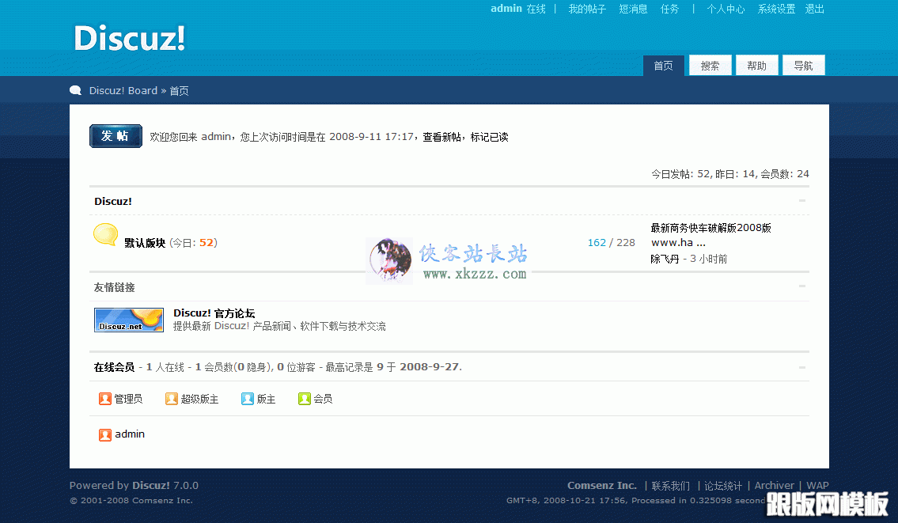Screen dimensions: 898x523
Task: Open 联系我们 footer link
Action: pyautogui.click(x=671, y=486)
